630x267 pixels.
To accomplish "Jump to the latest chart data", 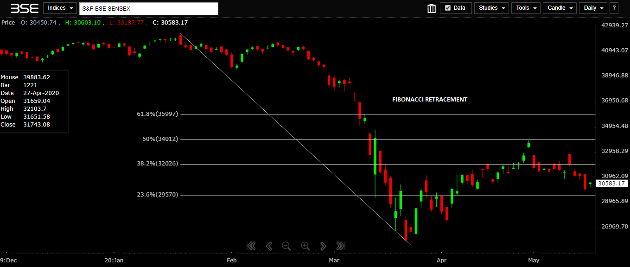I will coord(341,246).
